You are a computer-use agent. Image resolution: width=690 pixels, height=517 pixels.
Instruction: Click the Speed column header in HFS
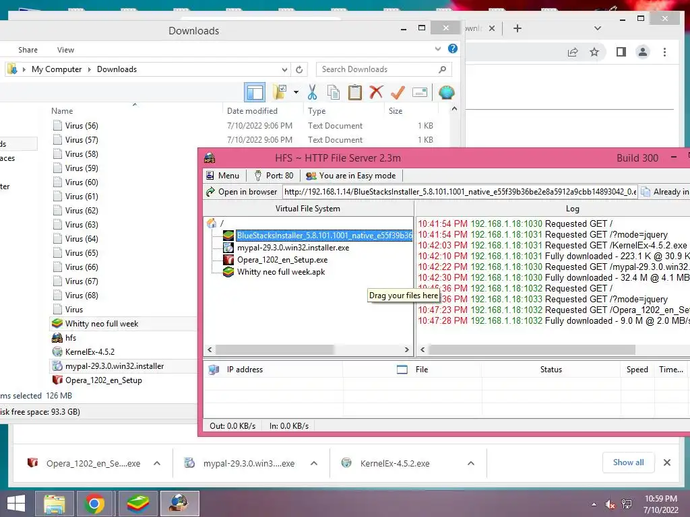[637, 370]
